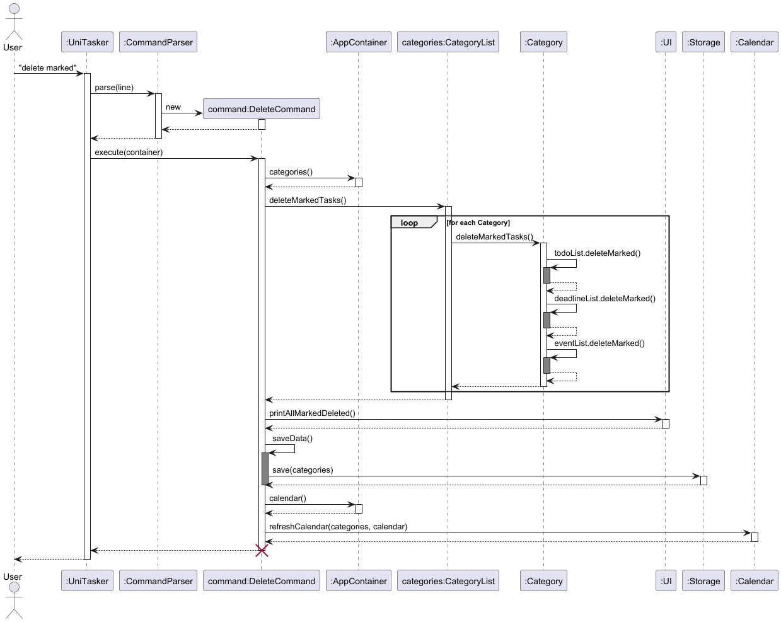Screen dimensions: 781x622
Task: Click the [for each Category] guard condition
Action: coord(477,222)
